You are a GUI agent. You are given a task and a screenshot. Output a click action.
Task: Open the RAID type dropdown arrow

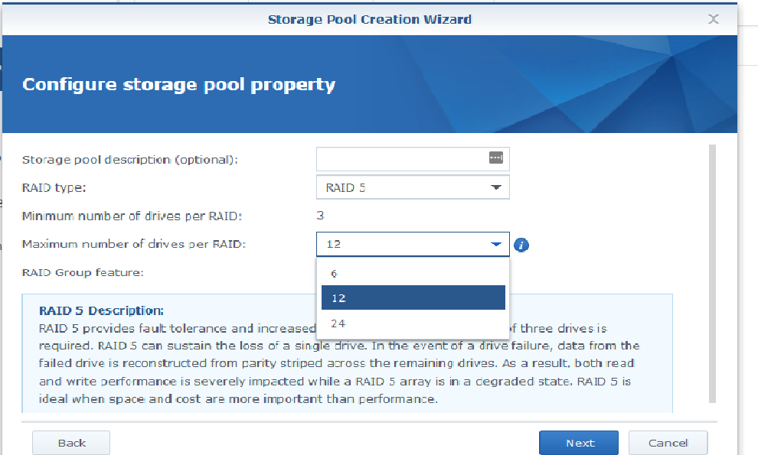click(x=498, y=187)
